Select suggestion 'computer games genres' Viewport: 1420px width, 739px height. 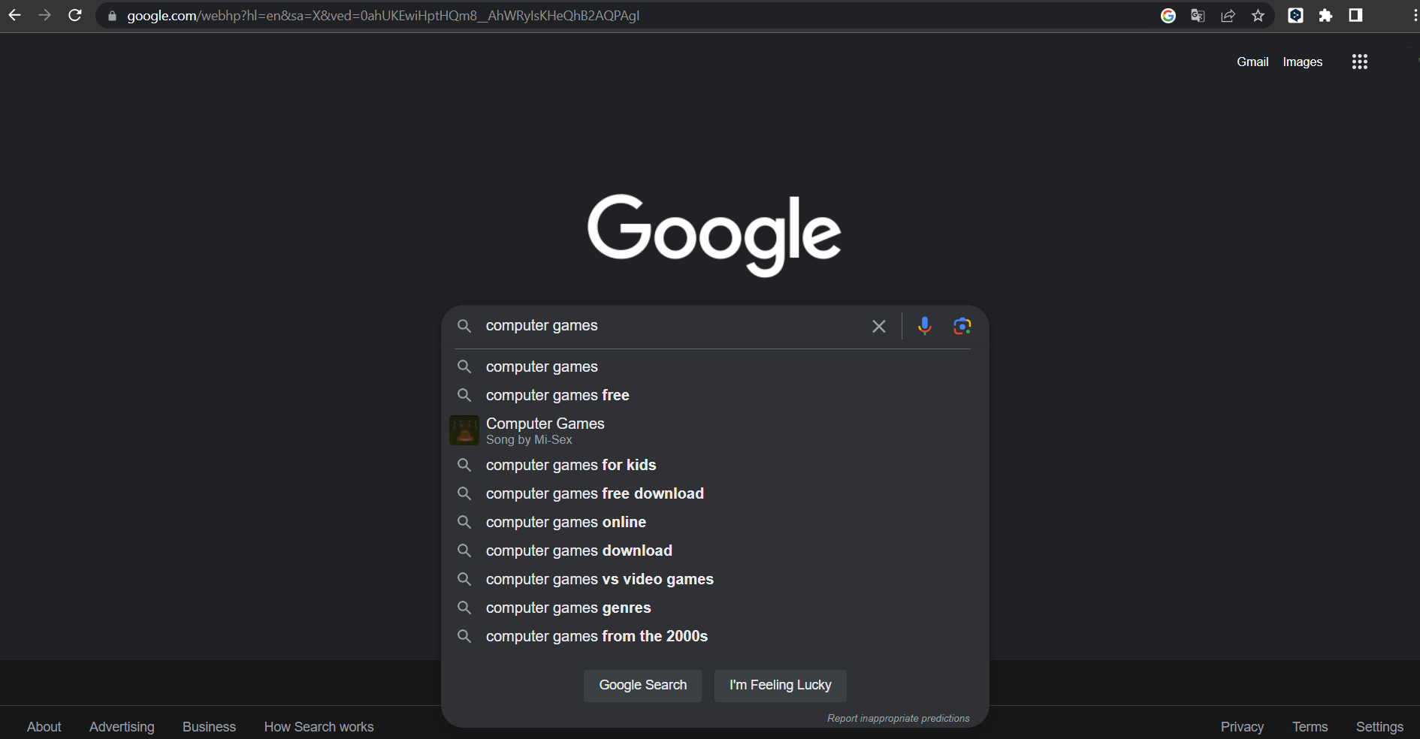coord(715,608)
